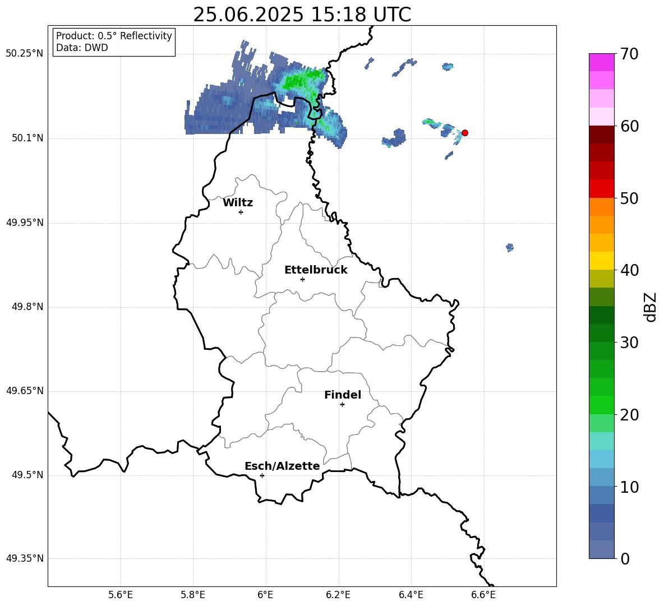Click the Esch/Alzette location cross marker

click(x=262, y=475)
